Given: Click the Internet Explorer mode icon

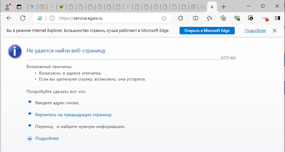Looking at the screenshot, I should tap(40, 18).
